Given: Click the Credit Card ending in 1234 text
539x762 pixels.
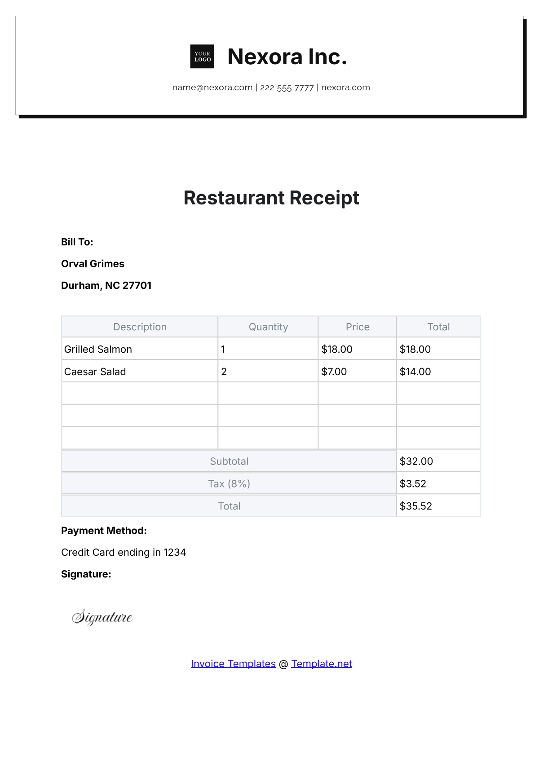Looking at the screenshot, I should coord(124,552).
